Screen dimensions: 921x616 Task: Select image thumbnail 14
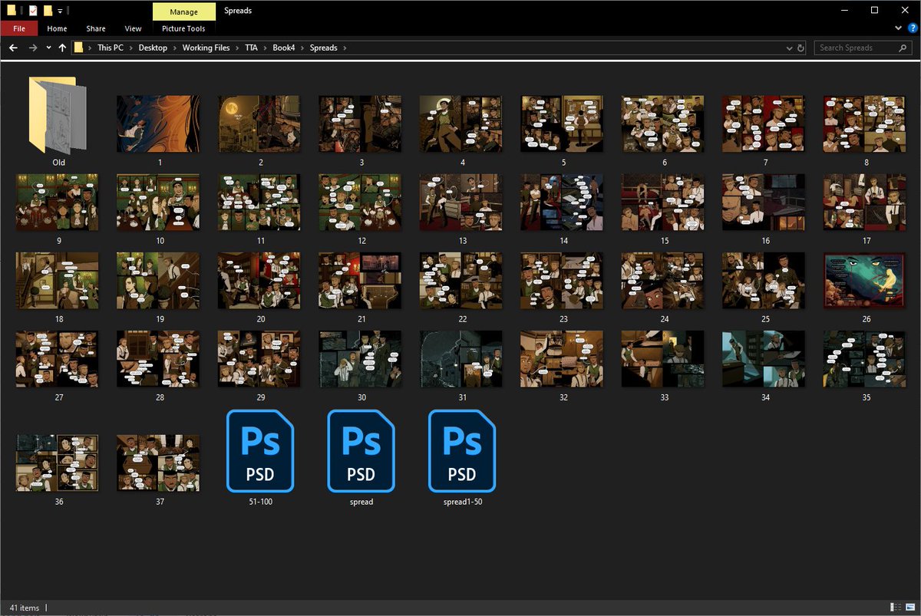point(563,202)
